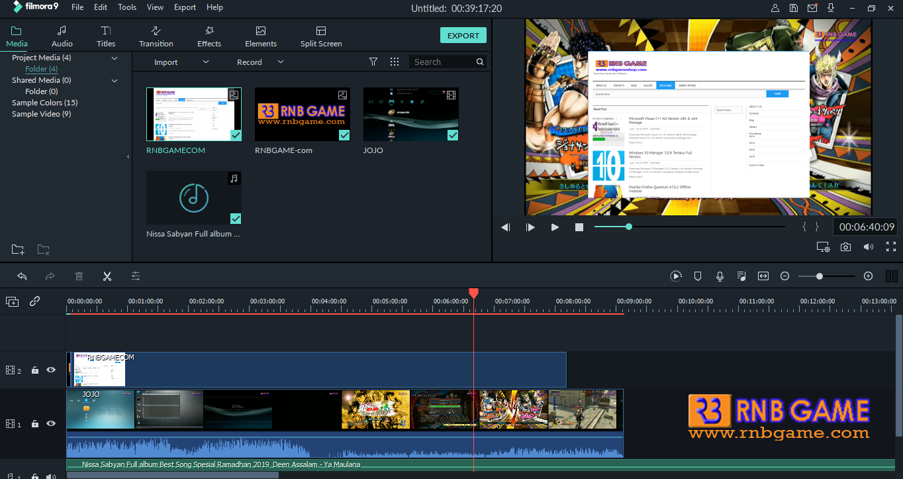Switch to the Elements tab
Viewport: 903px width, 479px height.
(x=261, y=36)
